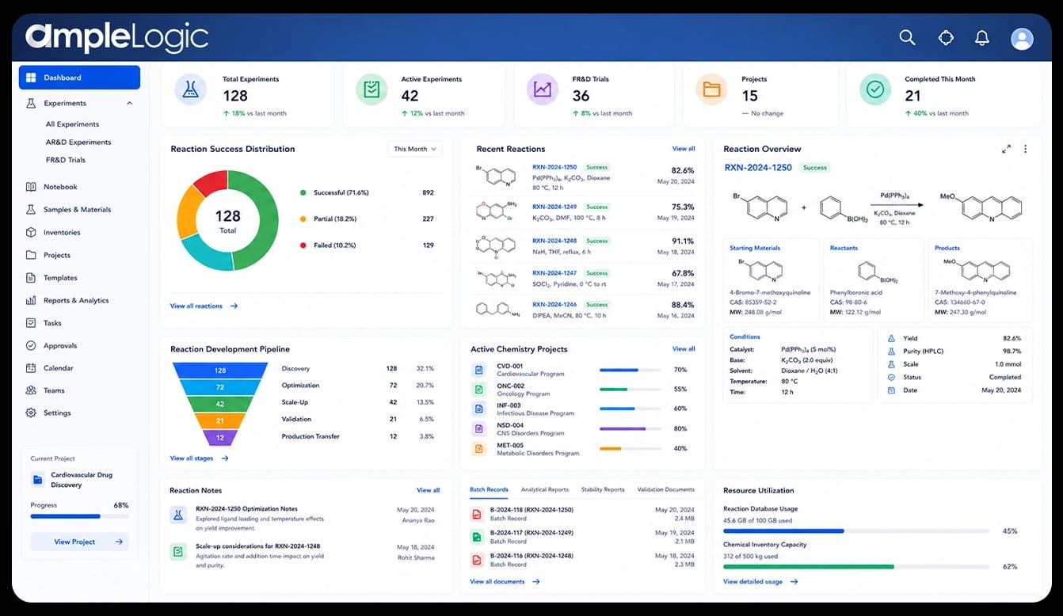Click the NSD-004 project row
Viewport: 1063px width, 616px height.
point(582,429)
